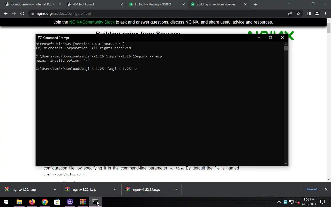Viewport: 331px width, 207px height.
Task: Open a new browser tab
Action: 255,4
